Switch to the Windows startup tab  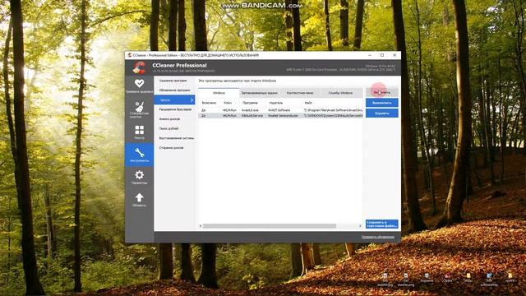pyautogui.click(x=219, y=93)
